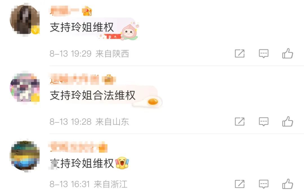The image size is (304, 193).
Task: Reply to the comment from 浙江
Action: 264,184
